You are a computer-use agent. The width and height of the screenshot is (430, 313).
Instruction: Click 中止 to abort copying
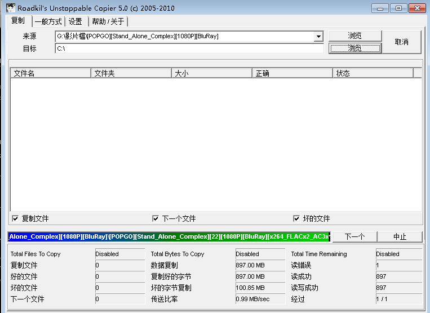[400, 236]
